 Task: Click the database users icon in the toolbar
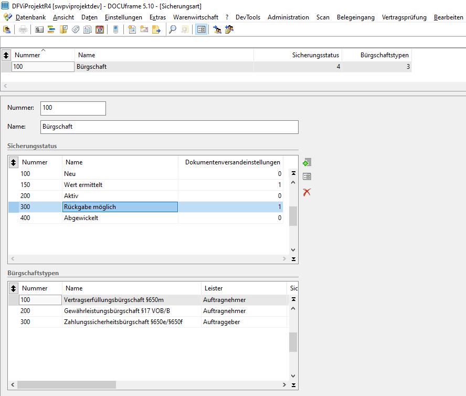pos(6,29)
